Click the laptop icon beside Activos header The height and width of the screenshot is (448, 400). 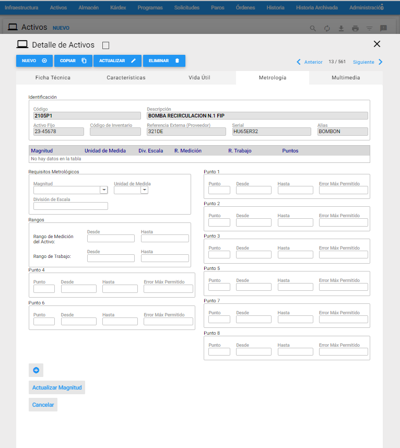pos(13,27)
